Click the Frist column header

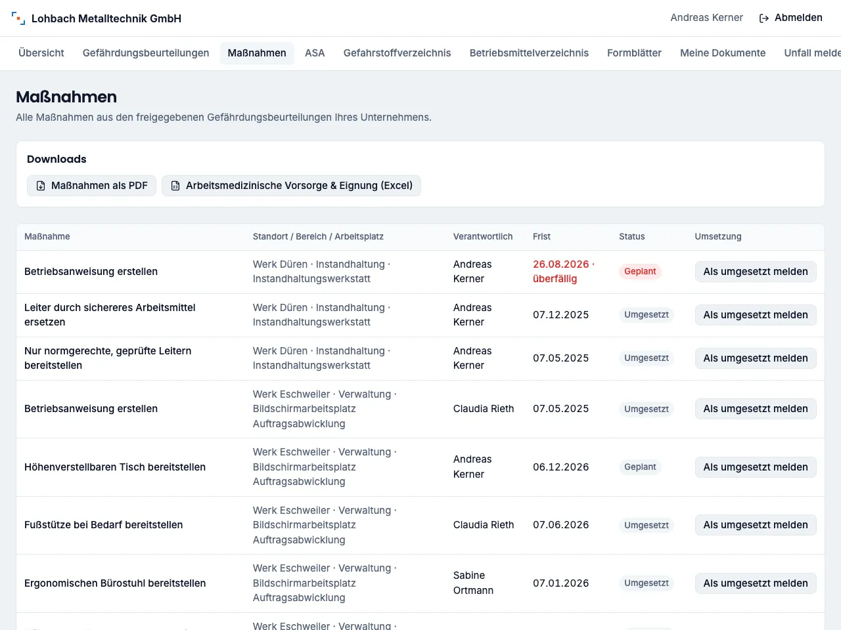click(x=542, y=237)
